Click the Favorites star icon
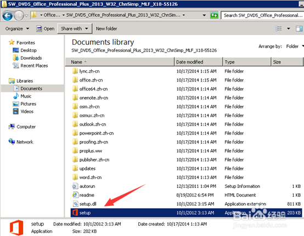This screenshot has height=236, width=304. 12,42
